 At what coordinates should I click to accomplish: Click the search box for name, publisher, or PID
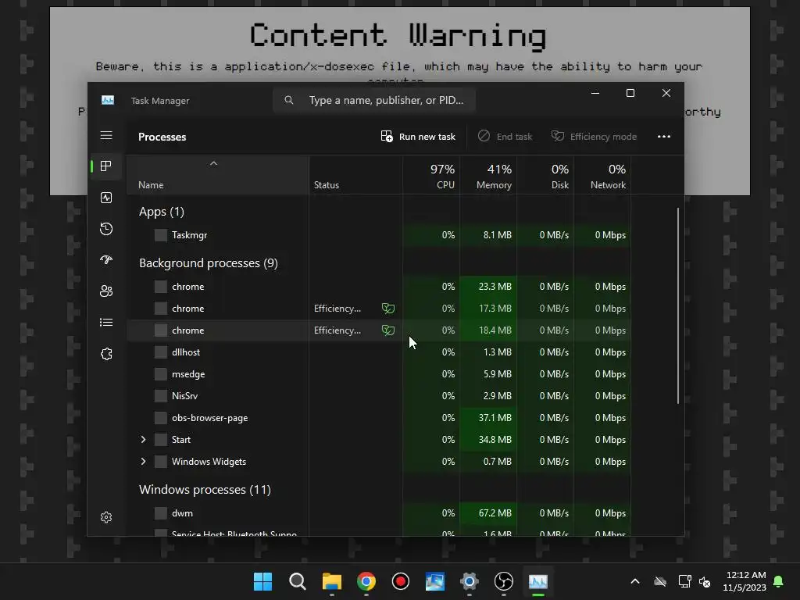[x=374, y=100]
